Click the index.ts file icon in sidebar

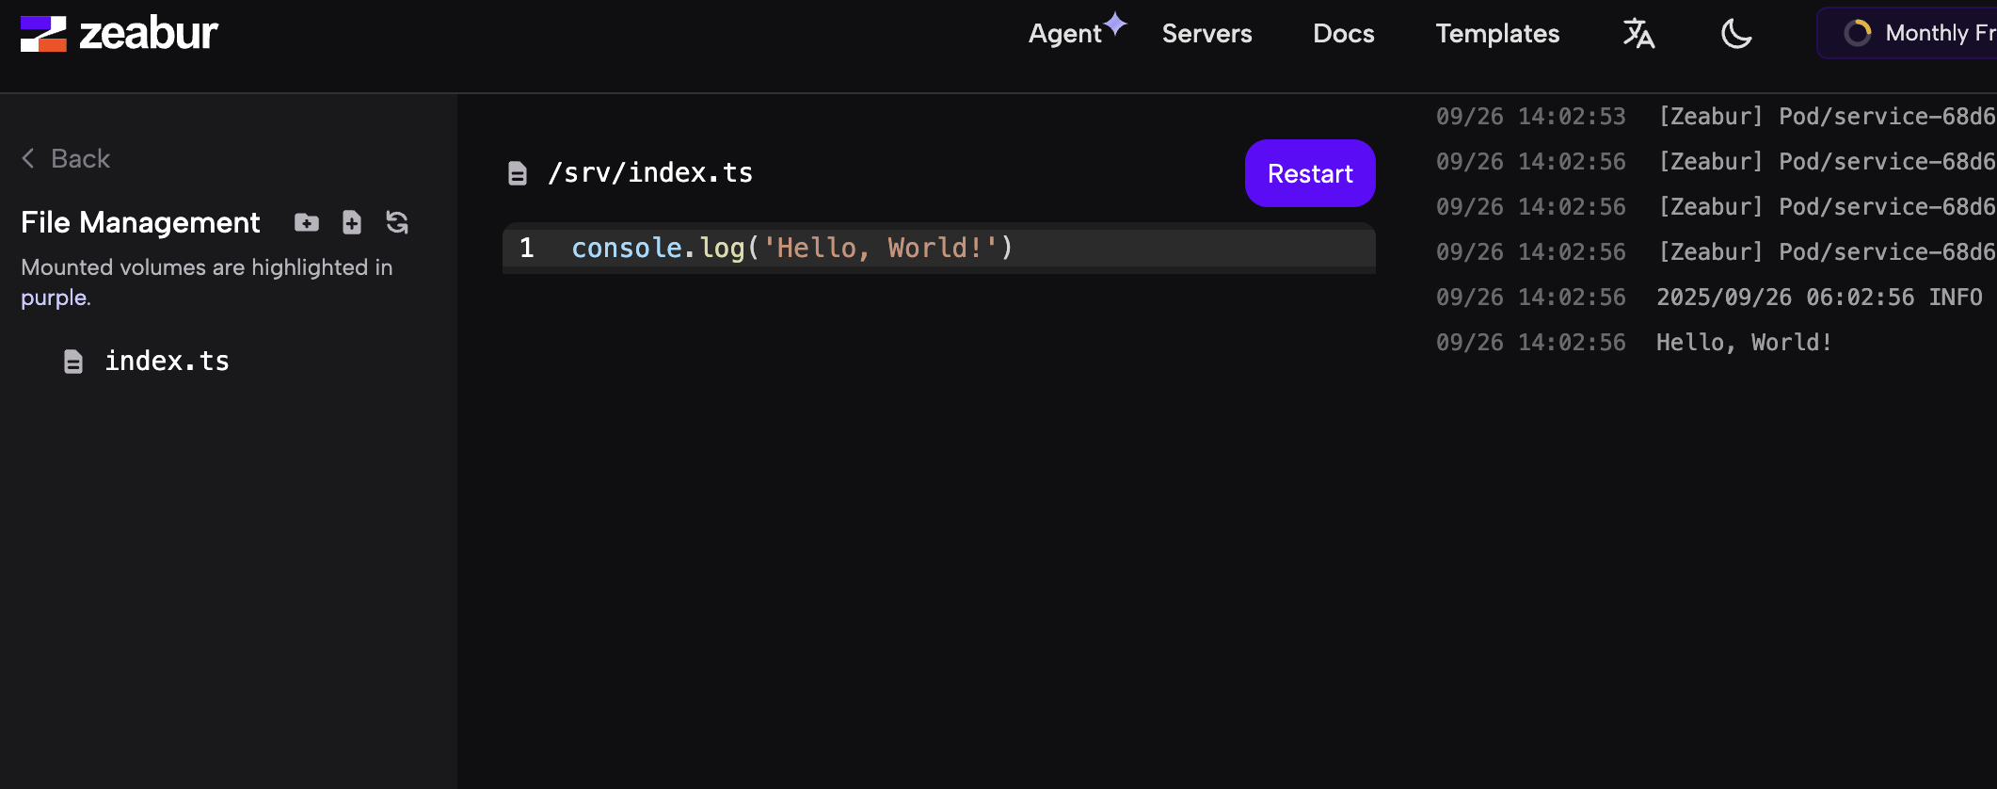point(73,362)
